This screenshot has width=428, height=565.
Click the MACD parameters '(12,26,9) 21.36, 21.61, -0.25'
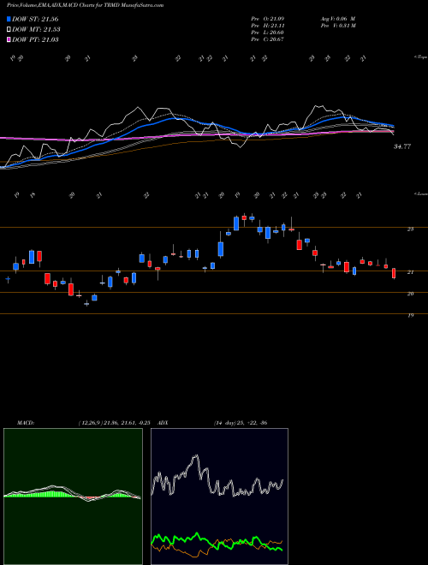coord(114,423)
